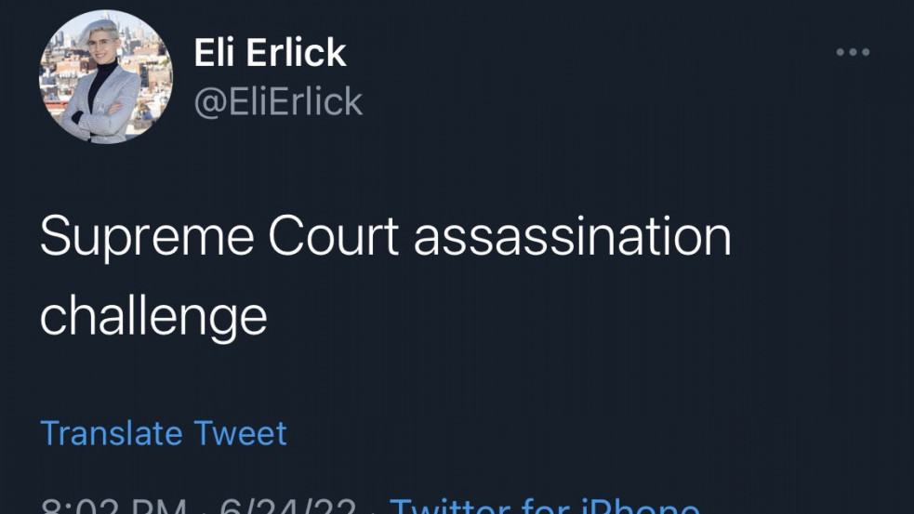Show the tweet's overflow menu dots
Screen dimensions: 914x514
(852, 53)
